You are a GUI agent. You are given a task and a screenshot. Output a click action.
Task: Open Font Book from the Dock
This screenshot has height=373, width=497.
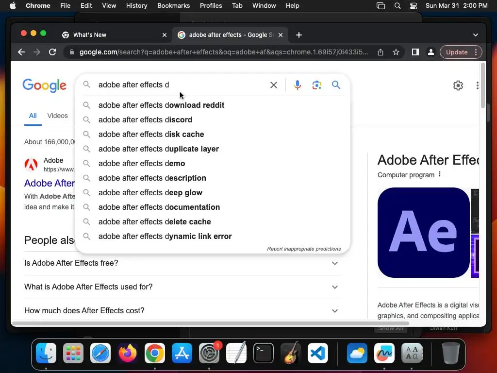[412, 353]
